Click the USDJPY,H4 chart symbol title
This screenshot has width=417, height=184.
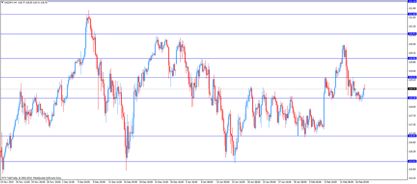[x=10, y=2]
